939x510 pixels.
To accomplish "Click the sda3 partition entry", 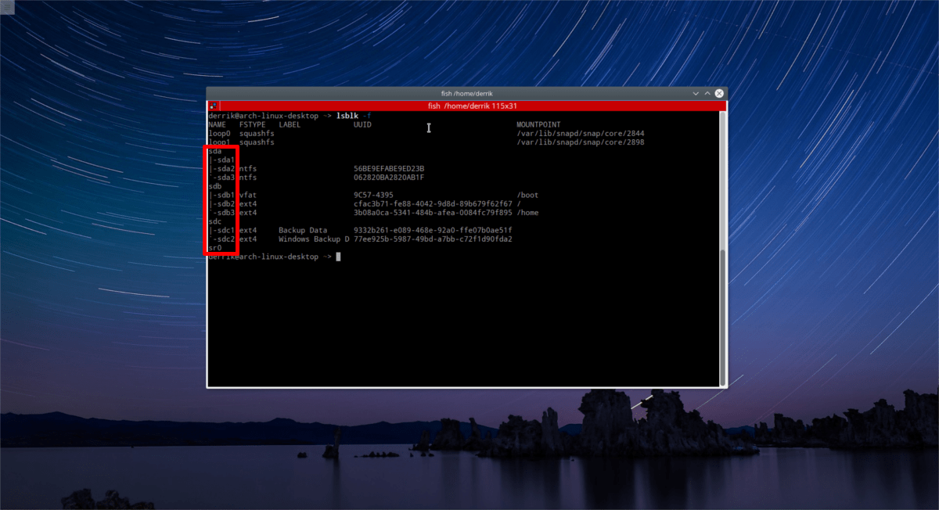I will click(224, 178).
